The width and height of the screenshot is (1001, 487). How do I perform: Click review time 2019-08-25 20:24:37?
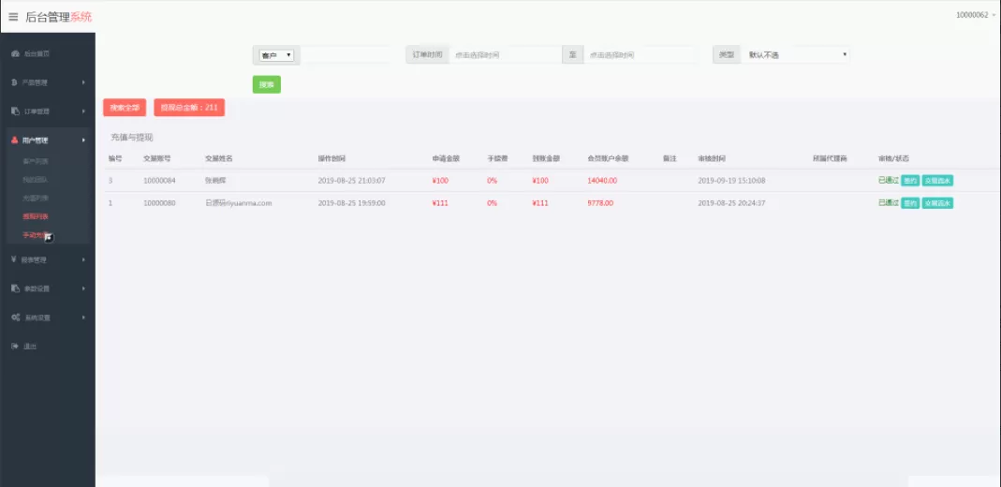click(x=731, y=203)
